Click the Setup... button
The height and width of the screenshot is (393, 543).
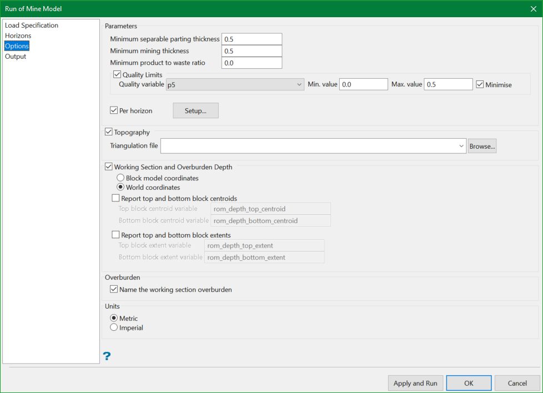[x=195, y=110]
